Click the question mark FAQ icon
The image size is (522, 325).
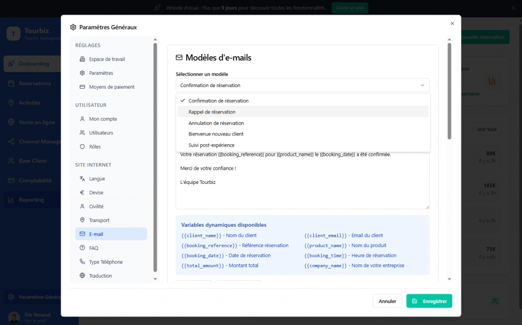83,248
